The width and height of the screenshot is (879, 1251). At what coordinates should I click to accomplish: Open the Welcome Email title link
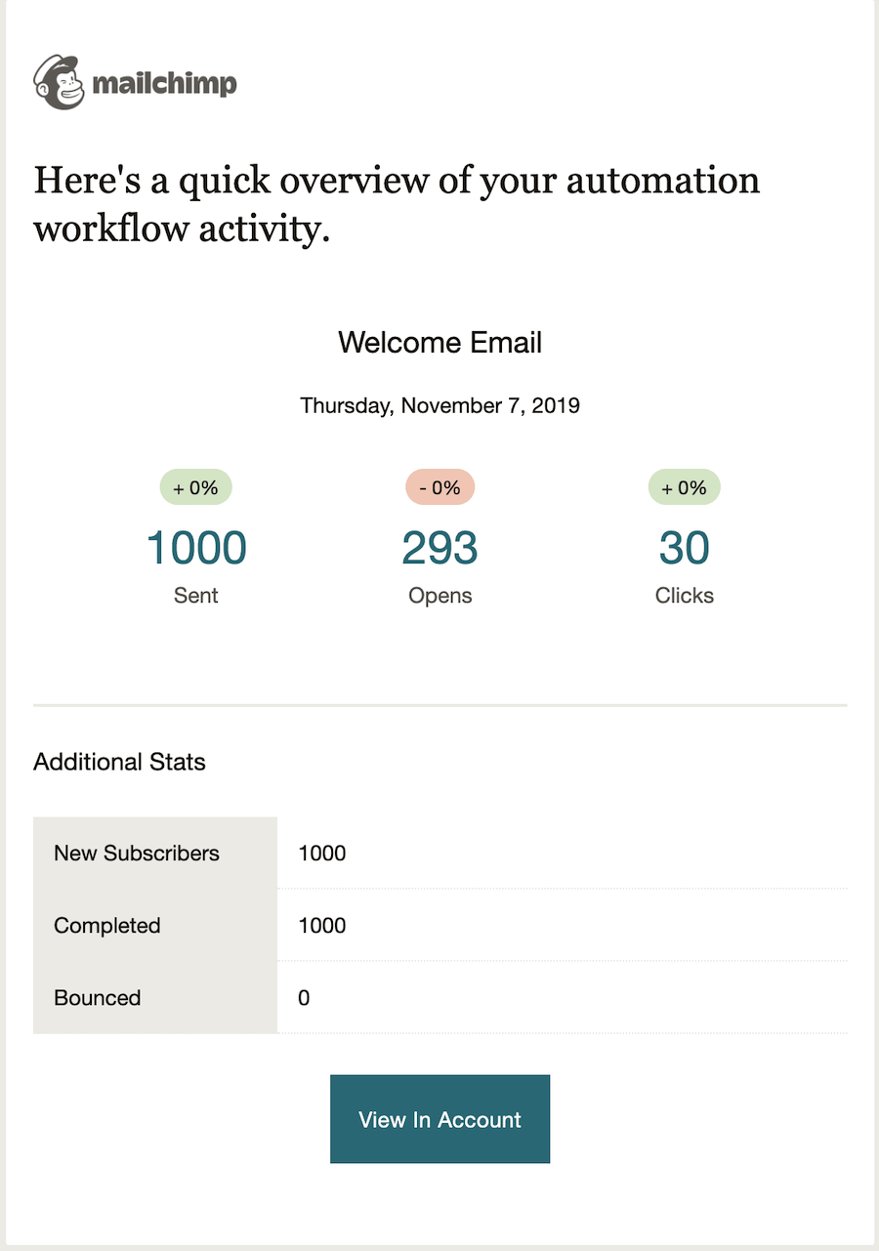[x=439, y=343]
